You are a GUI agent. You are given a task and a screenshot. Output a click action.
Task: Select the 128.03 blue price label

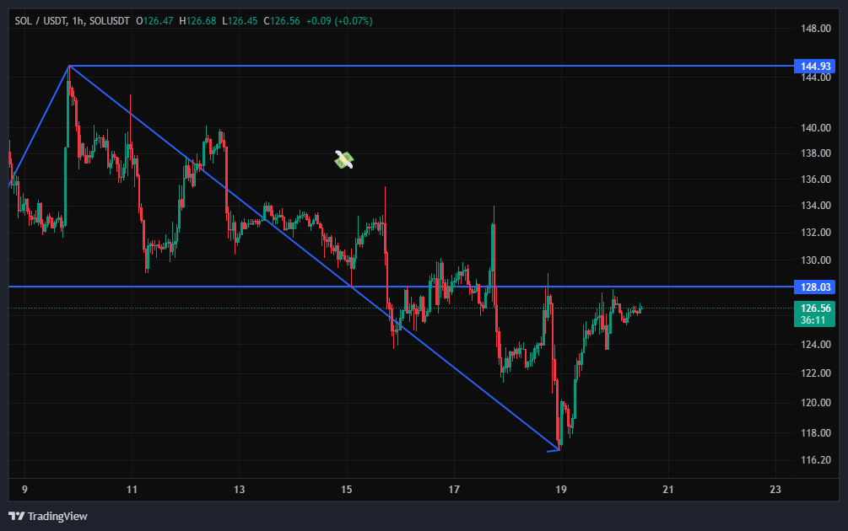tap(814, 287)
